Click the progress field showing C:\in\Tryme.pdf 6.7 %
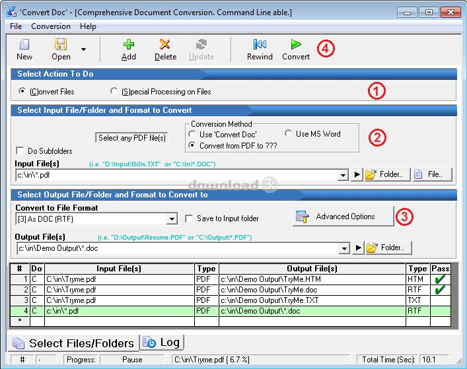 click(x=261, y=360)
